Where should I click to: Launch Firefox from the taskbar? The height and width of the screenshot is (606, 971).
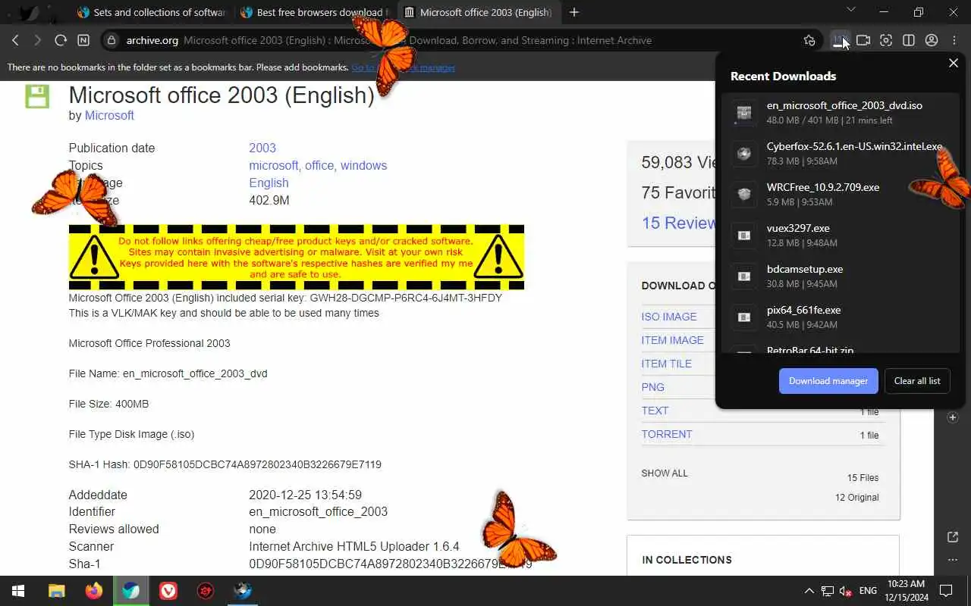[94, 591]
